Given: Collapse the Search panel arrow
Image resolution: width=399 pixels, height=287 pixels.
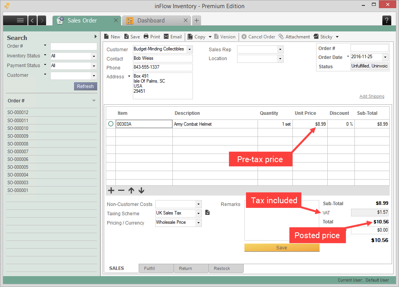Looking at the screenshot, I should pyautogui.click(x=95, y=36).
